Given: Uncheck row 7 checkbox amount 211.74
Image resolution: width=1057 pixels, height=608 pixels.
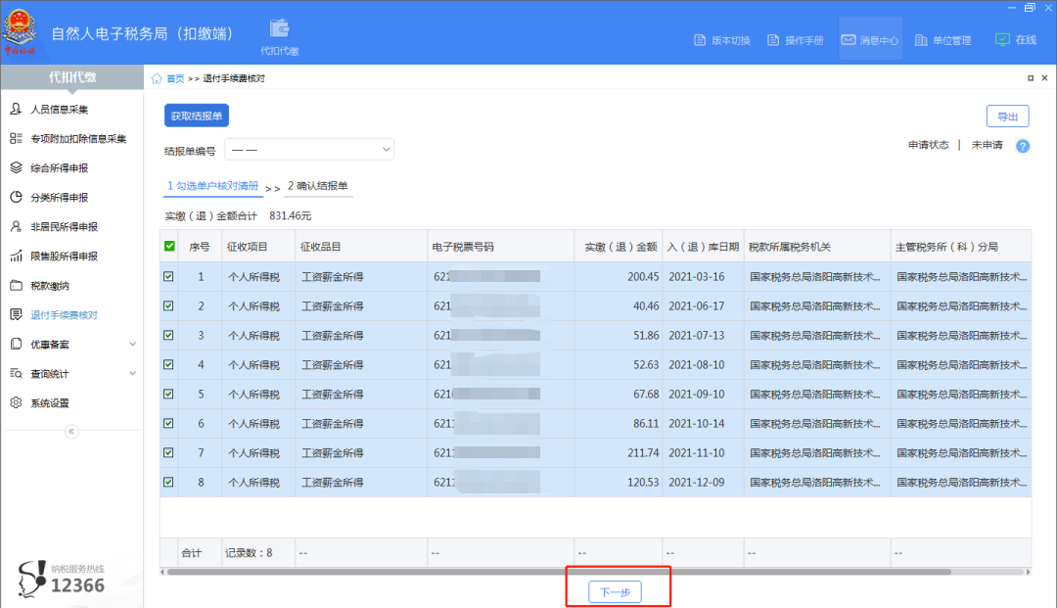Looking at the screenshot, I should [168, 452].
